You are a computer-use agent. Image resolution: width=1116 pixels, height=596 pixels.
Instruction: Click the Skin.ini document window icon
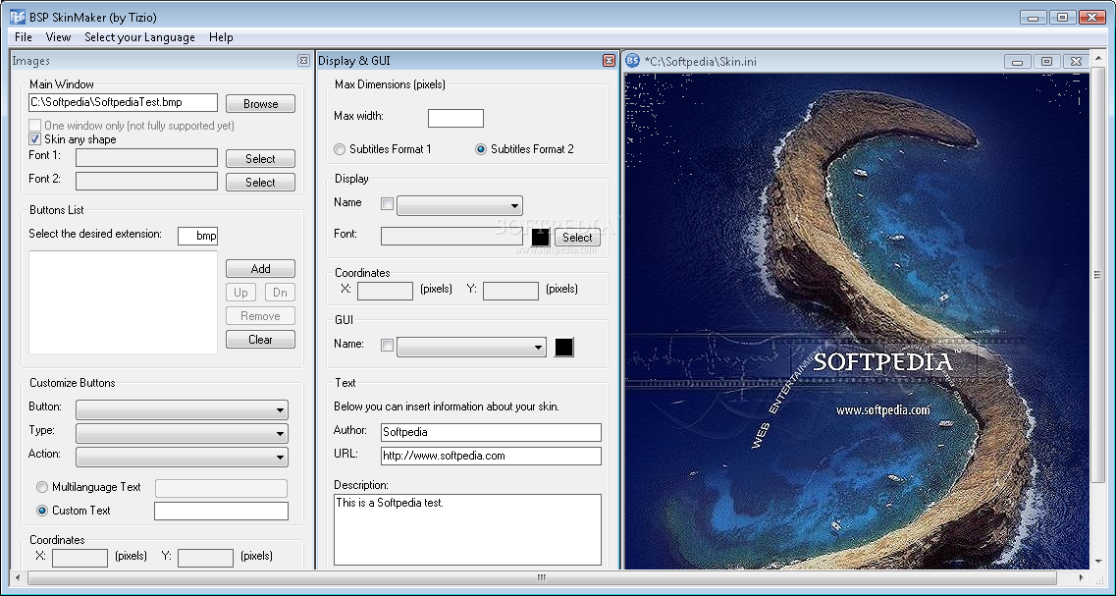pyautogui.click(x=632, y=61)
